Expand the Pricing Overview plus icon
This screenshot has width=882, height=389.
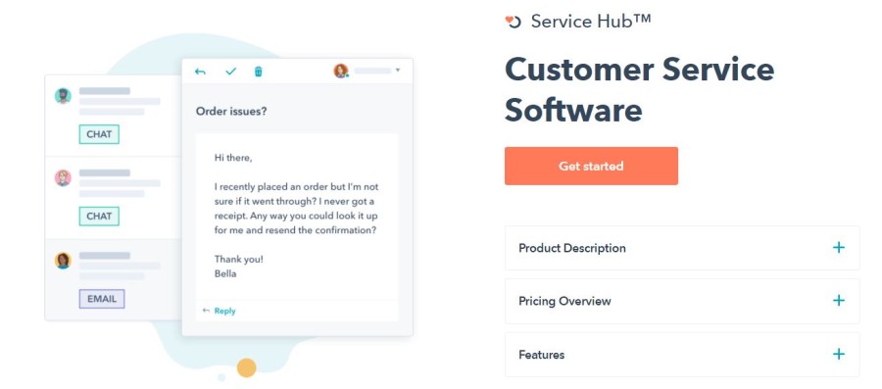pyautogui.click(x=839, y=300)
